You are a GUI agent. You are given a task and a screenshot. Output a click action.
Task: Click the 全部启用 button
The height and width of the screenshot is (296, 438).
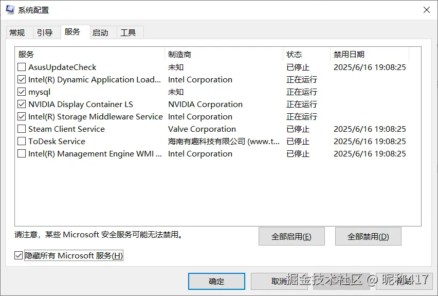291,237
